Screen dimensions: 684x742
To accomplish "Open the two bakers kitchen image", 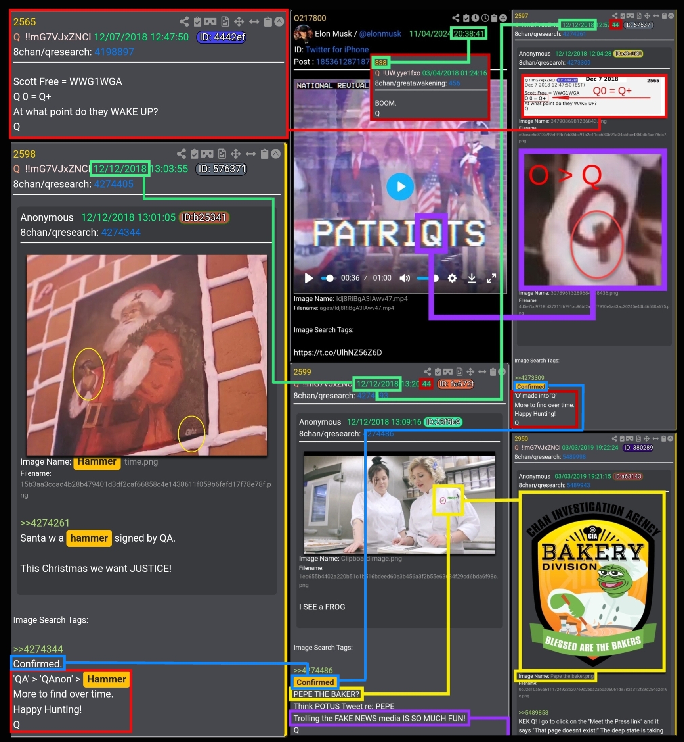I will [x=399, y=502].
